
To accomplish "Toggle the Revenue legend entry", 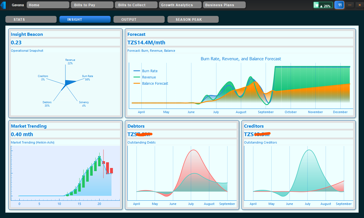I will tap(145, 77).
